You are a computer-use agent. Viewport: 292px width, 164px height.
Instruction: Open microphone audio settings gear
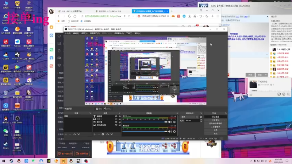174,122
